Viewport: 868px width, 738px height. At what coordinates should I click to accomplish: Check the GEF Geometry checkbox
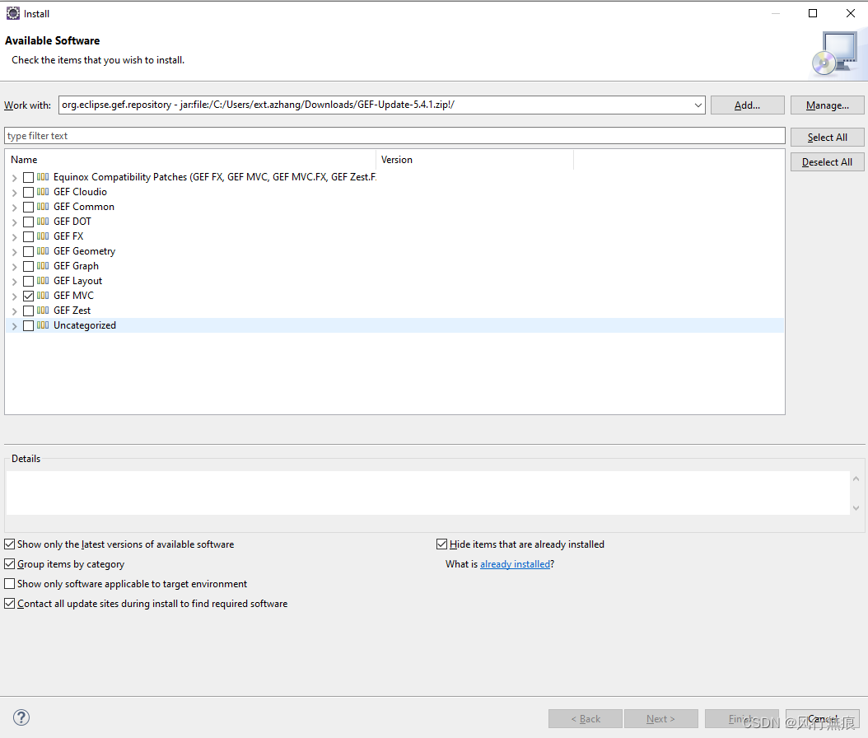(x=28, y=252)
